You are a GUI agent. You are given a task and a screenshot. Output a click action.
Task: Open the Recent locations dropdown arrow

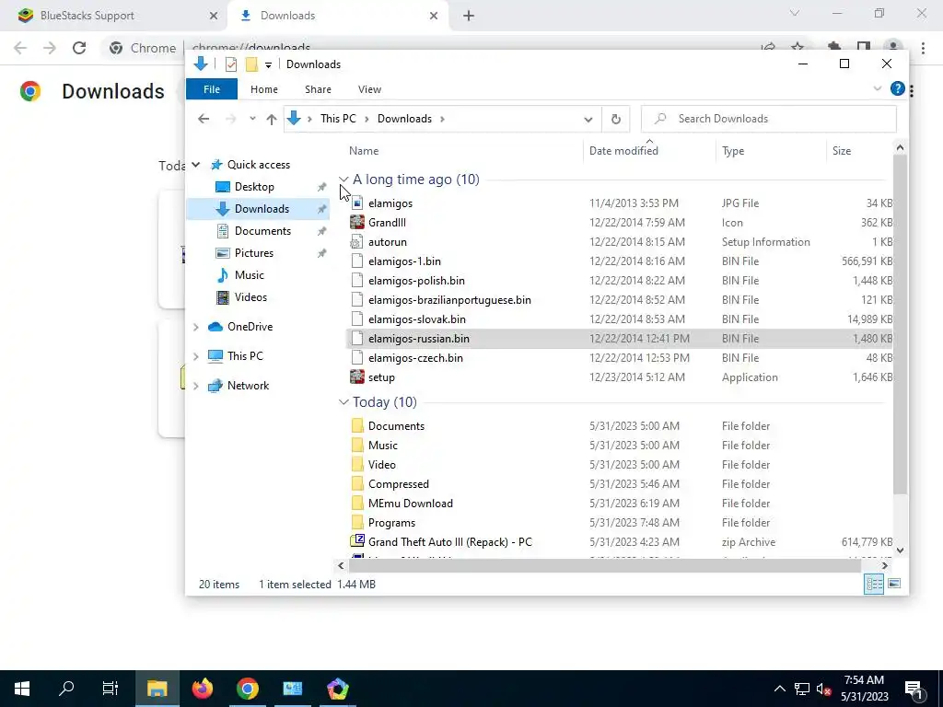point(252,119)
